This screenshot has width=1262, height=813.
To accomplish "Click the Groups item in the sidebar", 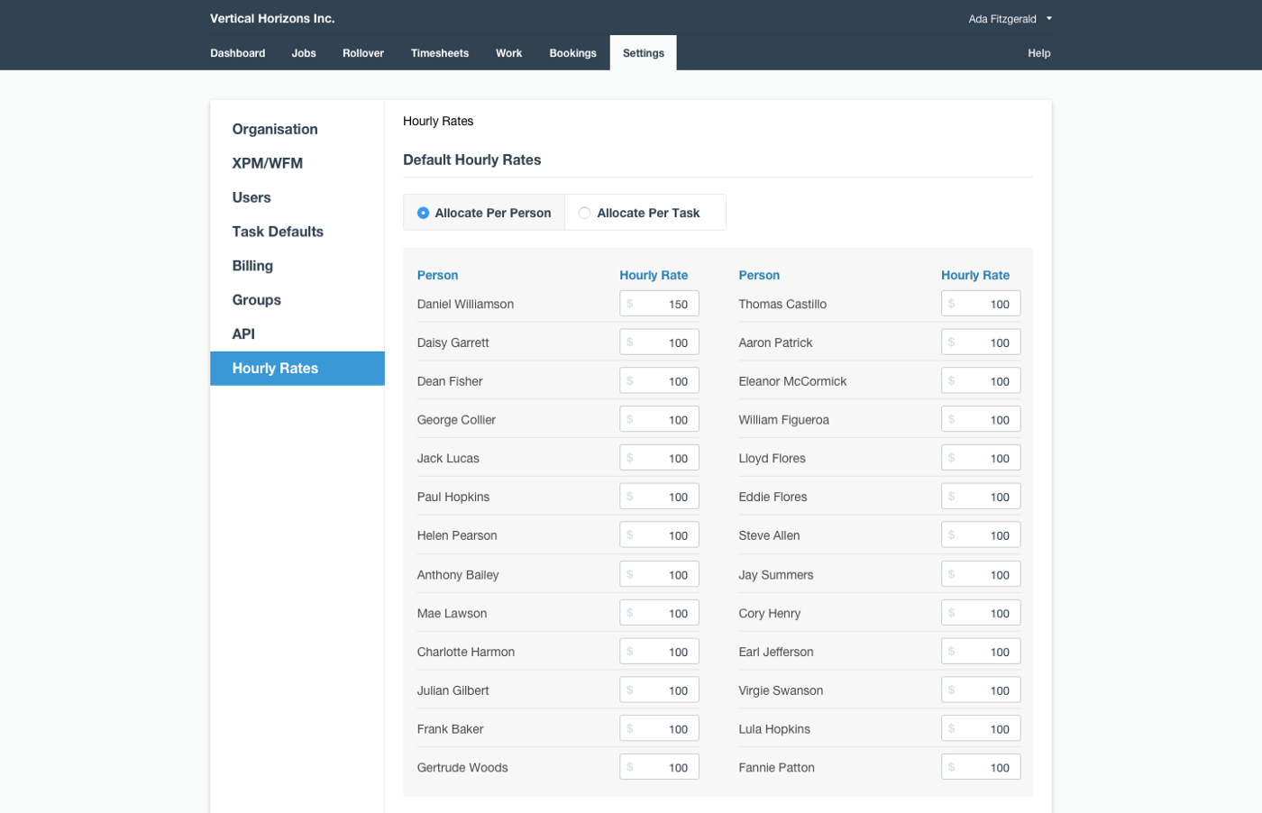I will tap(257, 300).
